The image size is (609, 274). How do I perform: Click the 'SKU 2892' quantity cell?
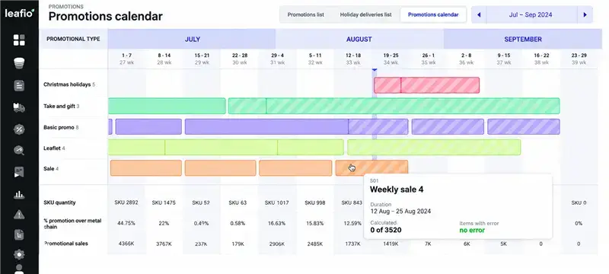(126, 202)
